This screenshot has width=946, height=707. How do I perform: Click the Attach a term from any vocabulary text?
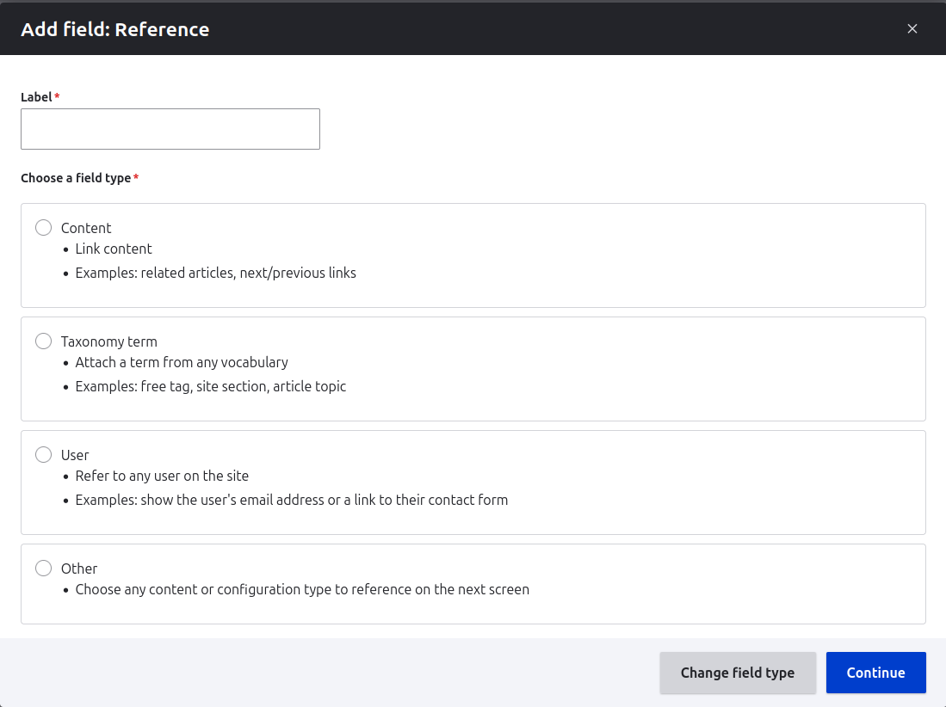point(182,362)
